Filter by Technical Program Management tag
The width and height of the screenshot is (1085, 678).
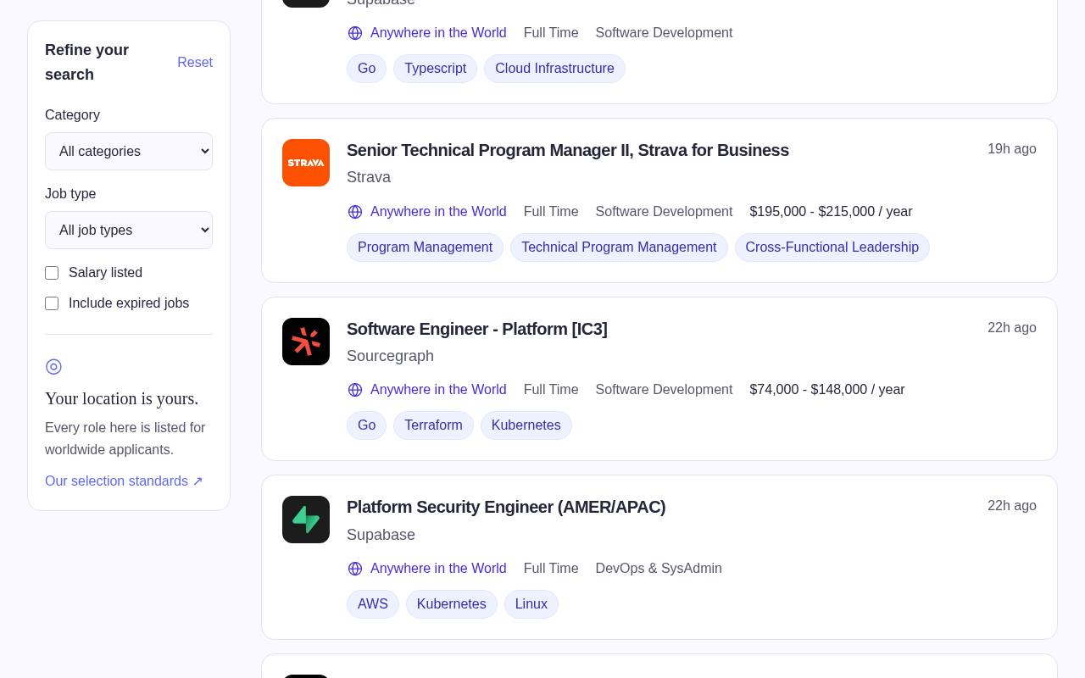click(619, 247)
